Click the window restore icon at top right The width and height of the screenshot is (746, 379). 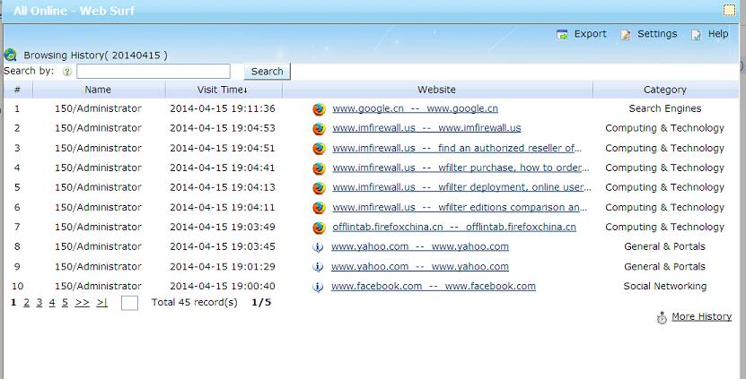point(729,10)
